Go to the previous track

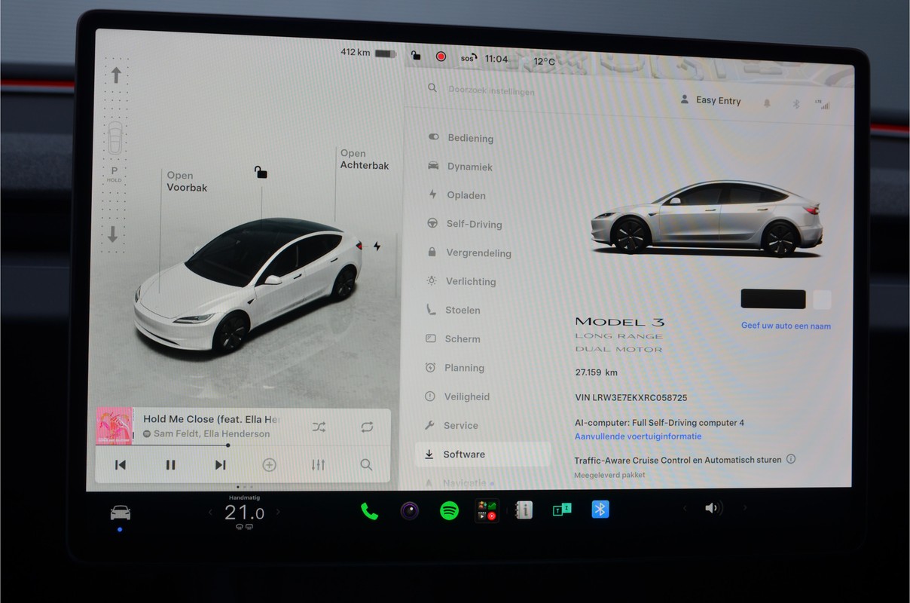click(121, 465)
